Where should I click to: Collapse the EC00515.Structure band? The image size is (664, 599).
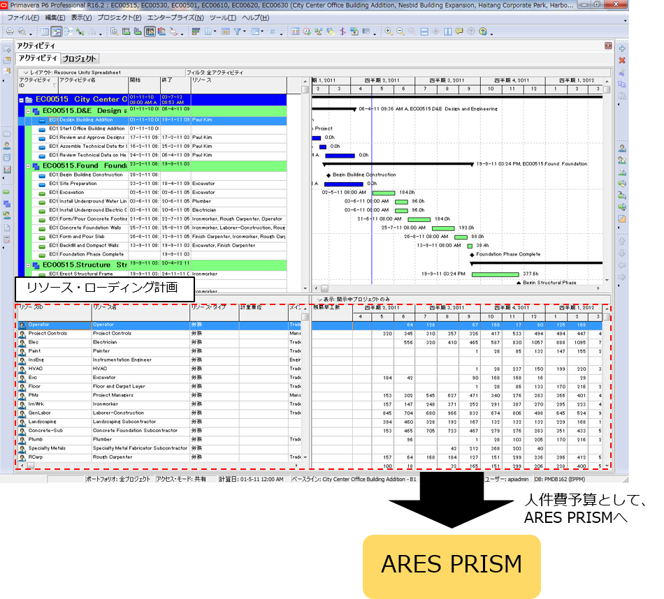(x=29, y=266)
